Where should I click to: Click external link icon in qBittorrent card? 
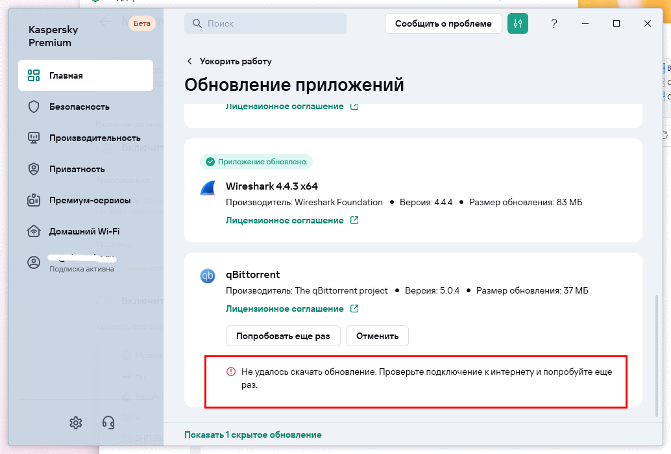tap(354, 309)
